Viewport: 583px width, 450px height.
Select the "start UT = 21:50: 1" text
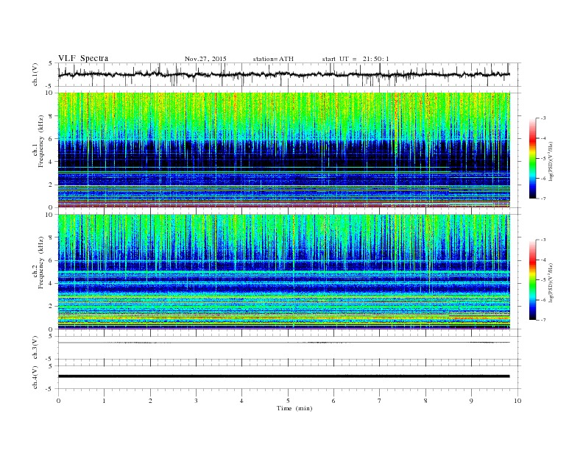click(x=356, y=59)
